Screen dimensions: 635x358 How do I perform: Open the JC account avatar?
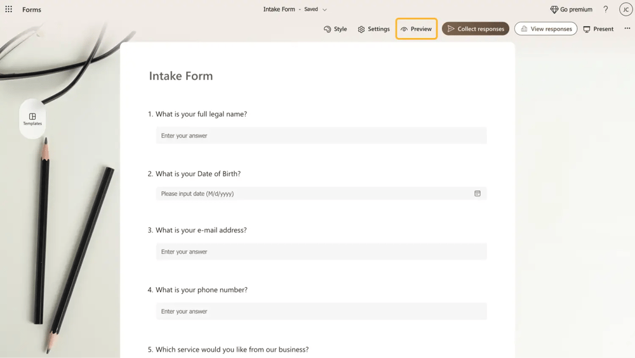click(x=625, y=10)
